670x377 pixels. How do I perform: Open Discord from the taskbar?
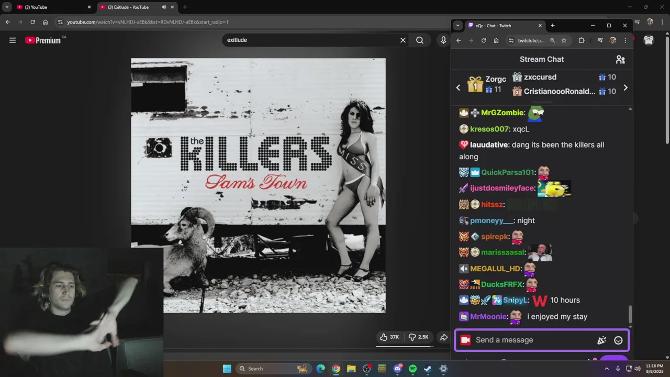pyautogui.click(x=397, y=369)
